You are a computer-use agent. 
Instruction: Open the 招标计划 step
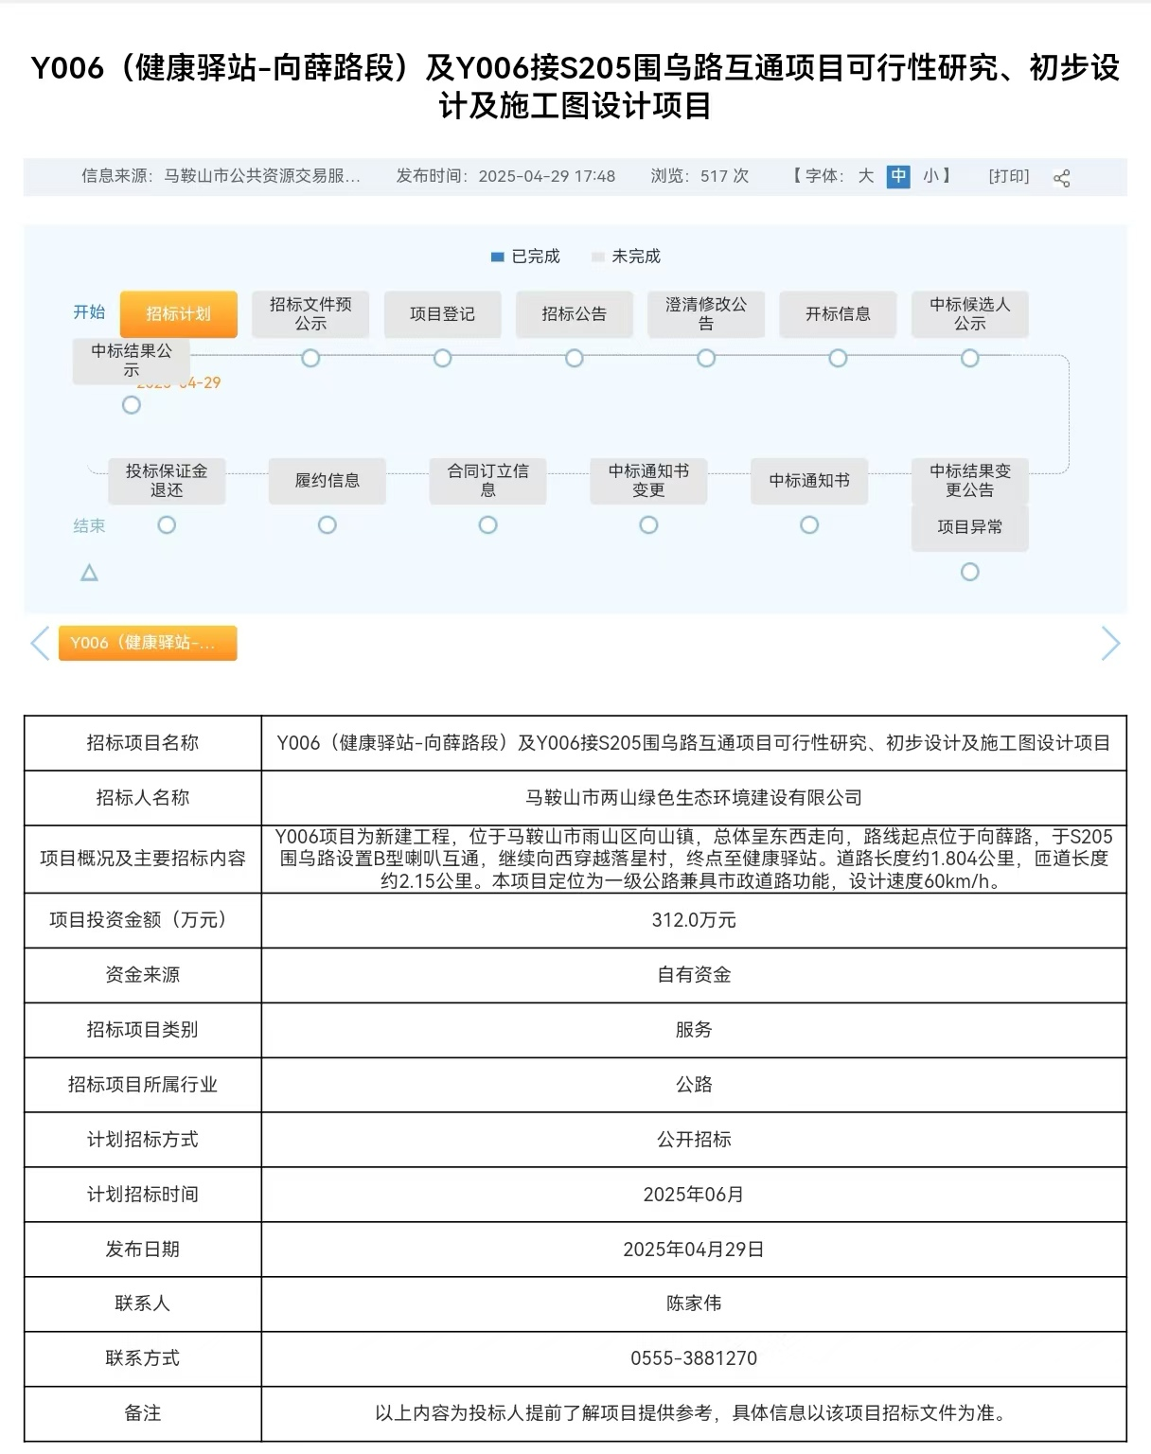point(178,314)
